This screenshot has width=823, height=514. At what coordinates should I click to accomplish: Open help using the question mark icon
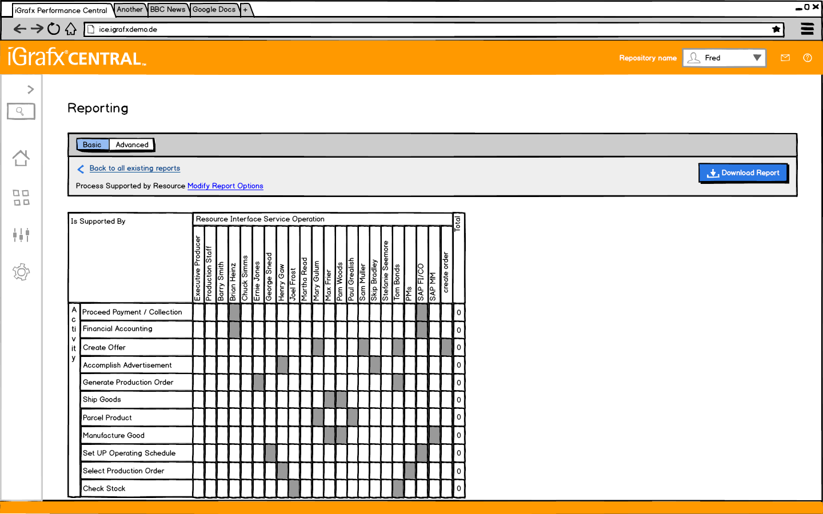click(x=808, y=58)
